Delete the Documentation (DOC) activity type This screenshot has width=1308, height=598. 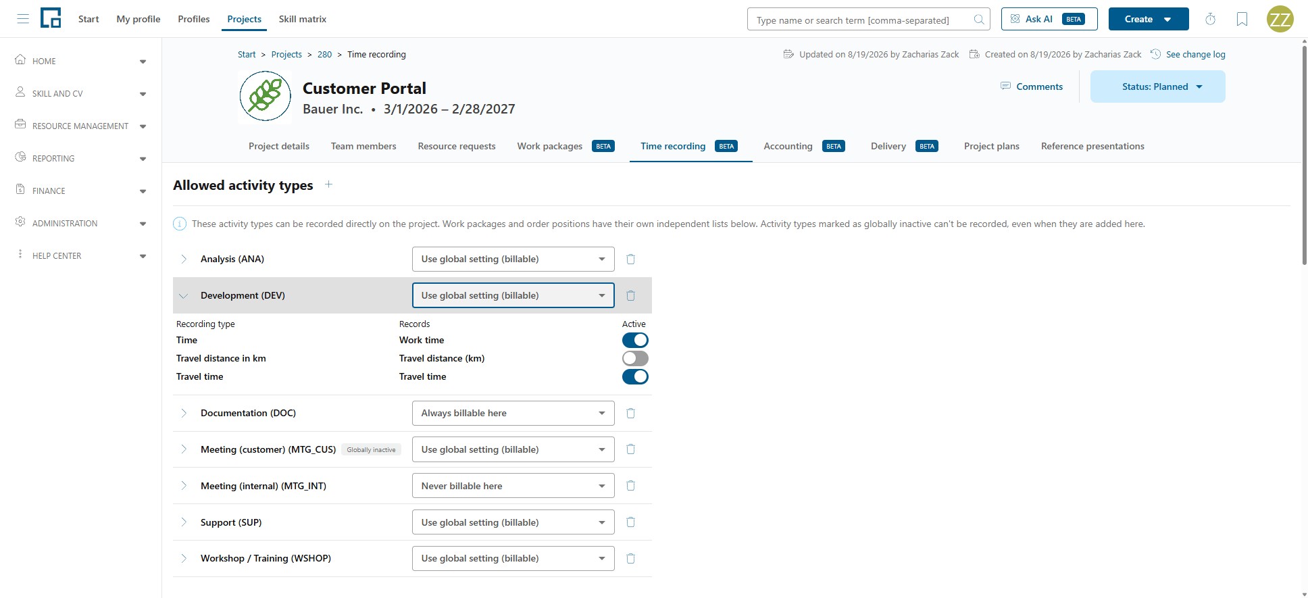[630, 413]
